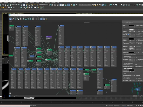Open the Rendering menu in main menu bar

20,3
